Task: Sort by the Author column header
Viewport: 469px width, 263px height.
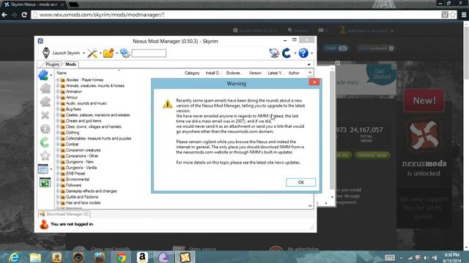Action: (294, 73)
